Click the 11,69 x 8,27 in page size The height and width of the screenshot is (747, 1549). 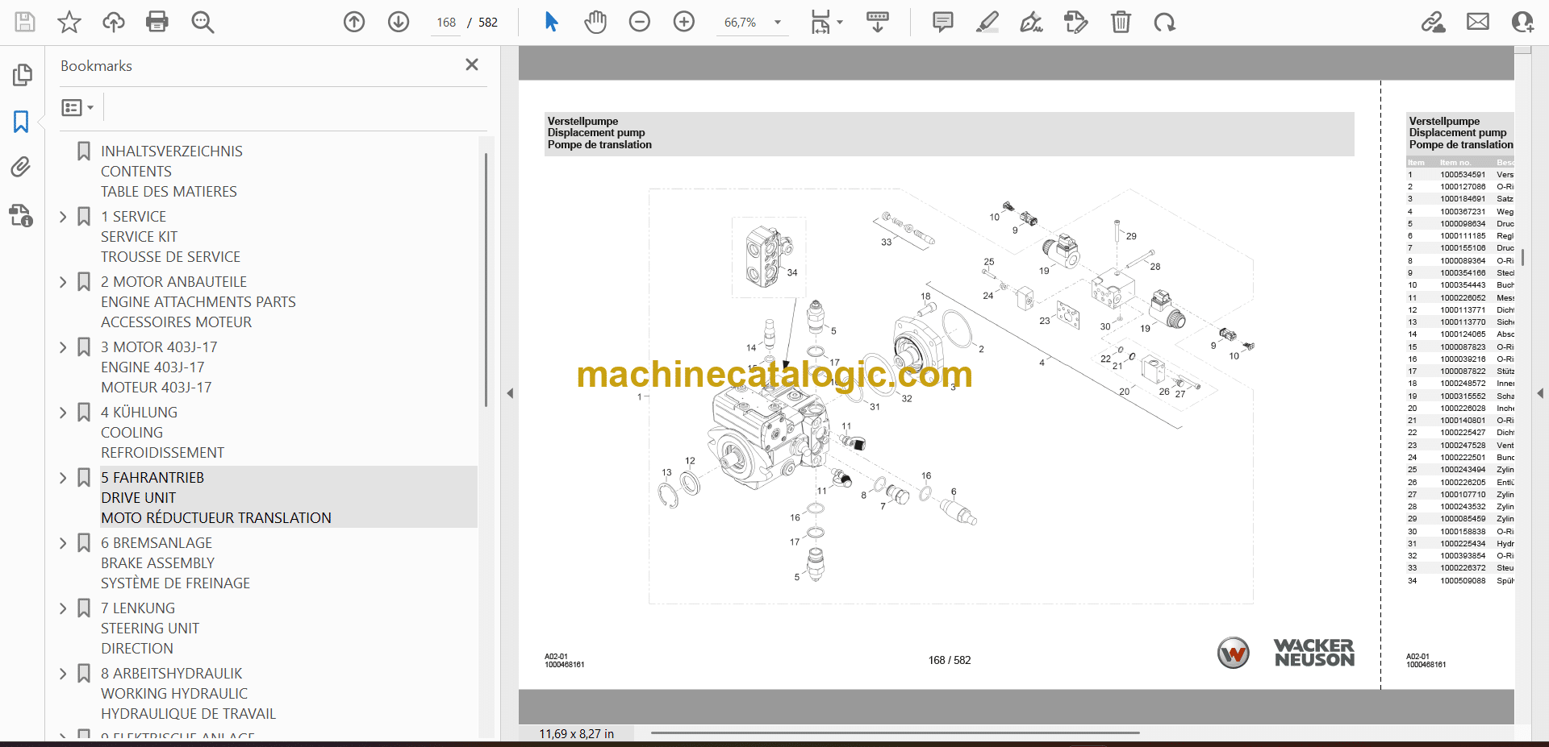(x=576, y=734)
